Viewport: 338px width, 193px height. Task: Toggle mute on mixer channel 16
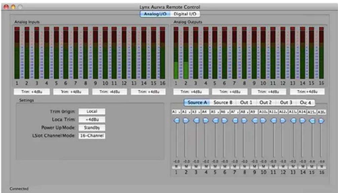322,167
